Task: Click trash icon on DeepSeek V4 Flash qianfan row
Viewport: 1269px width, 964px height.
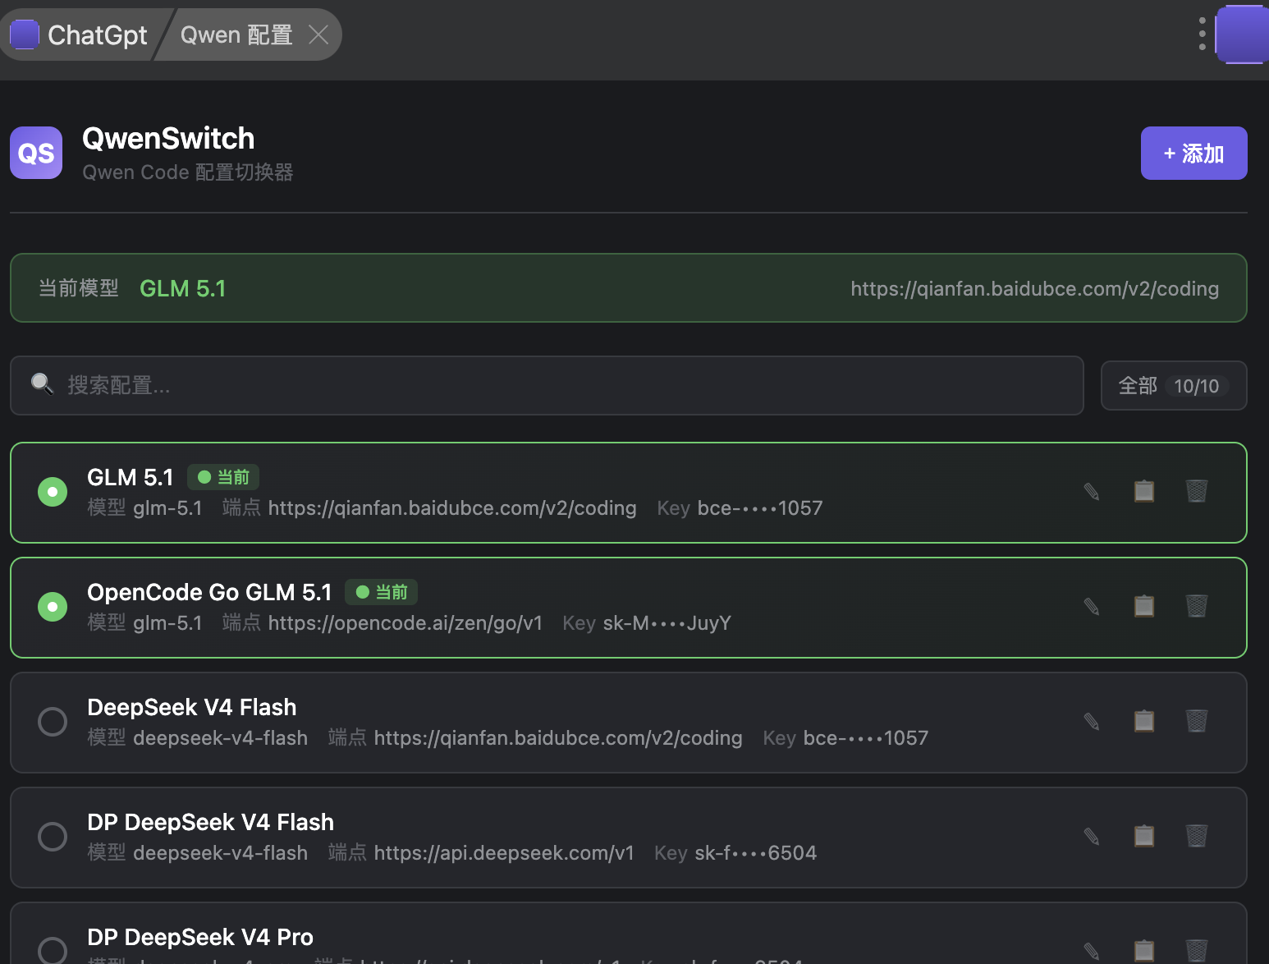Action: tap(1197, 722)
